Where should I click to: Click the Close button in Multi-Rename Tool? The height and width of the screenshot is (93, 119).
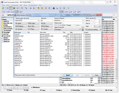(x=96, y=75)
